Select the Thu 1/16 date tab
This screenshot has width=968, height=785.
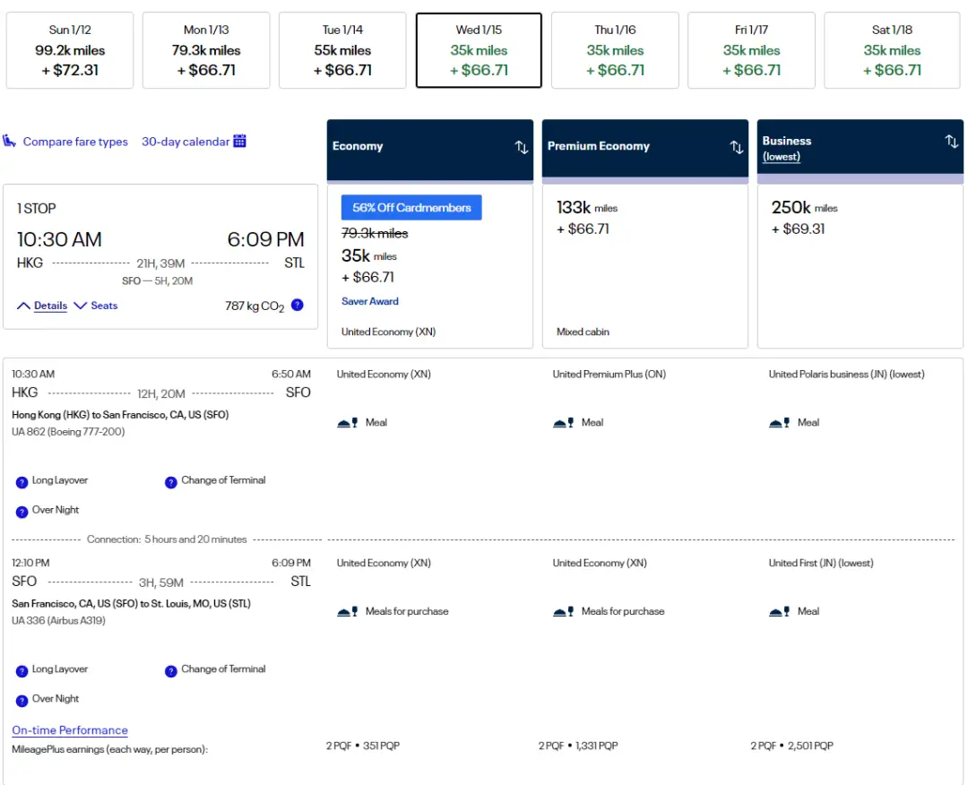click(x=615, y=50)
